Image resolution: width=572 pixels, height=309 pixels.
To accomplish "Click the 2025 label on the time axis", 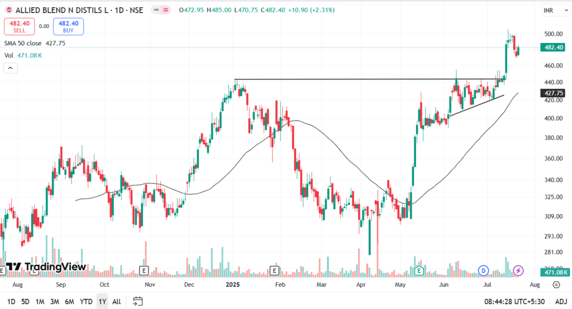I will [x=233, y=284].
